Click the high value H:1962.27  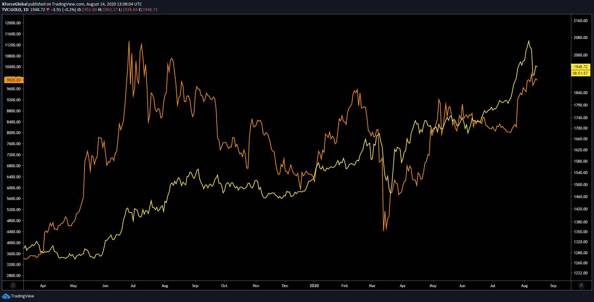click(108, 10)
